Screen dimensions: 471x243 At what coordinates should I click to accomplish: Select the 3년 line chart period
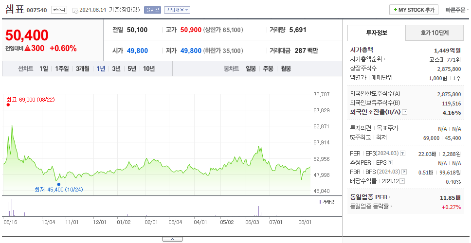coord(116,69)
